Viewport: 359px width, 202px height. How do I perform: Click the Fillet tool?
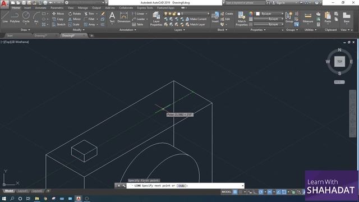click(x=89, y=19)
